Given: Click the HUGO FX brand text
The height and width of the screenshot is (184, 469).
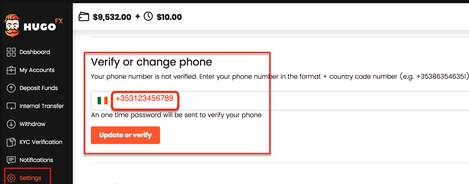Looking at the screenshot, I should coord(43,26).
